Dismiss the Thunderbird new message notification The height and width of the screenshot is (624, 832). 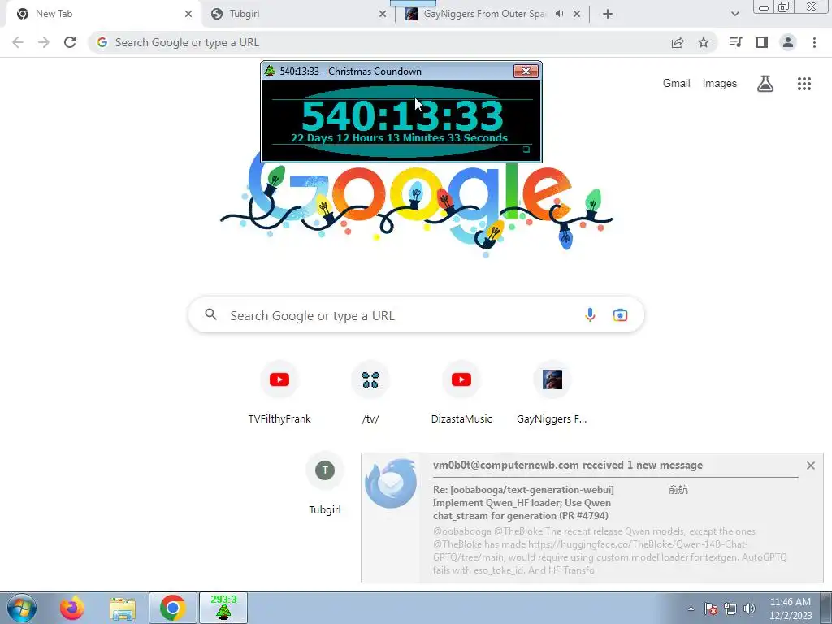[811, 466]
